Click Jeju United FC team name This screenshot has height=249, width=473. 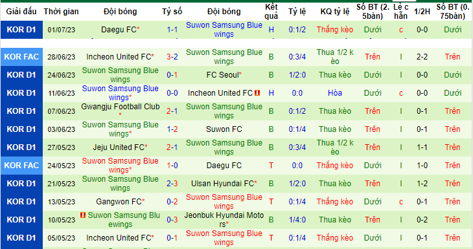click(120, 147)
